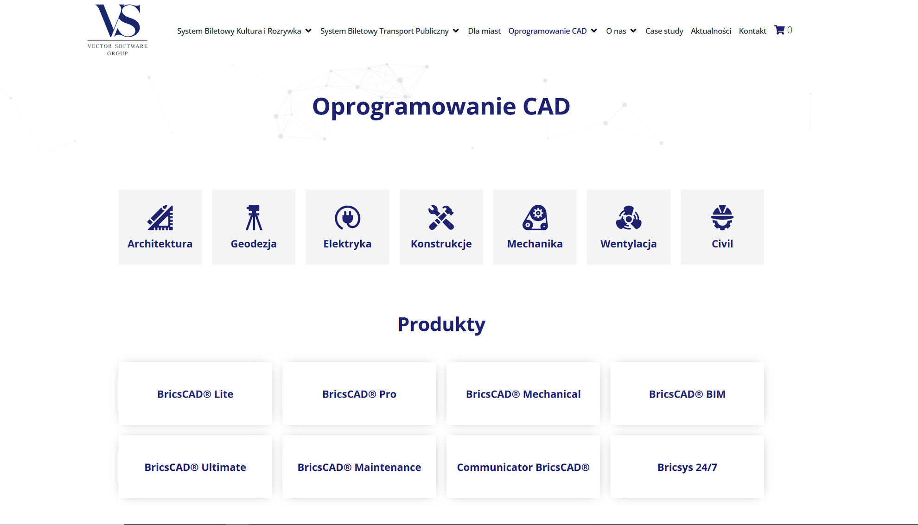
Task: Select the Mechanika gear belt icon
Action: tap(535, 217)
